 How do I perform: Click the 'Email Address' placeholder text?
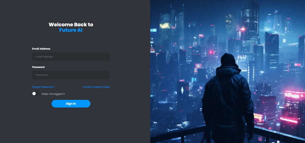pyautogui.click(x=44, y=57)
